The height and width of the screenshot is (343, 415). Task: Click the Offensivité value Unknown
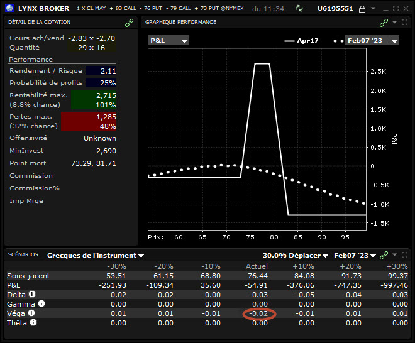pyautogui.click(x=100, y=138)
